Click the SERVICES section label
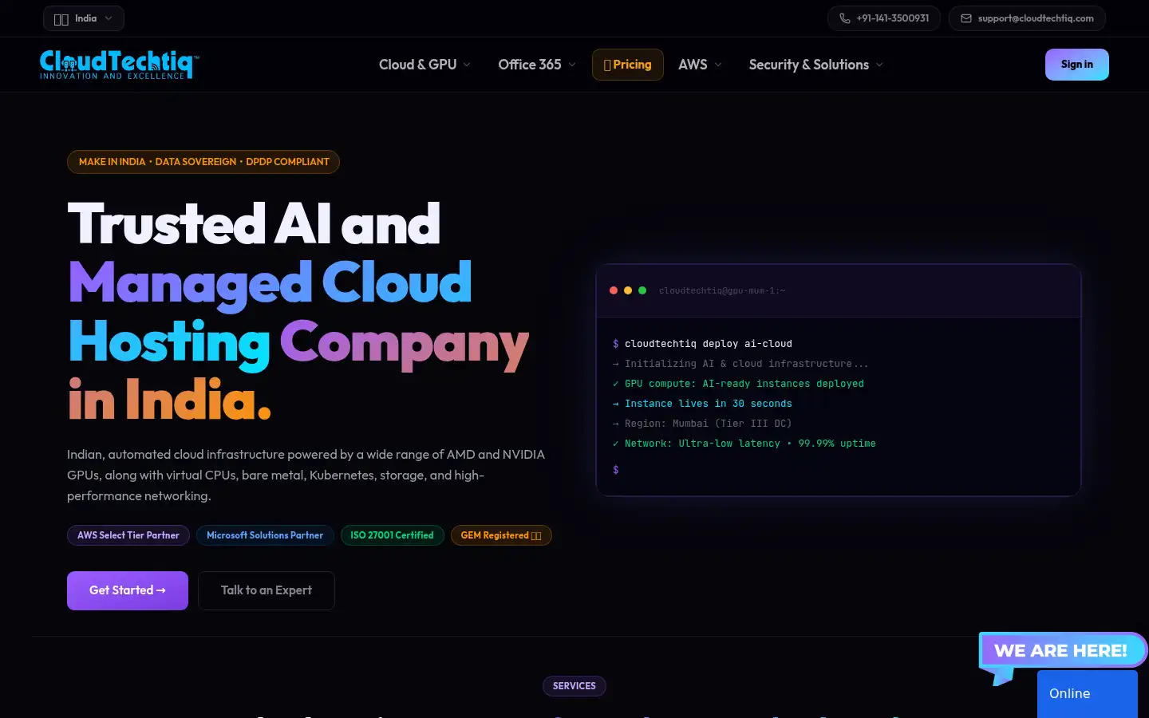 point(574,686)
